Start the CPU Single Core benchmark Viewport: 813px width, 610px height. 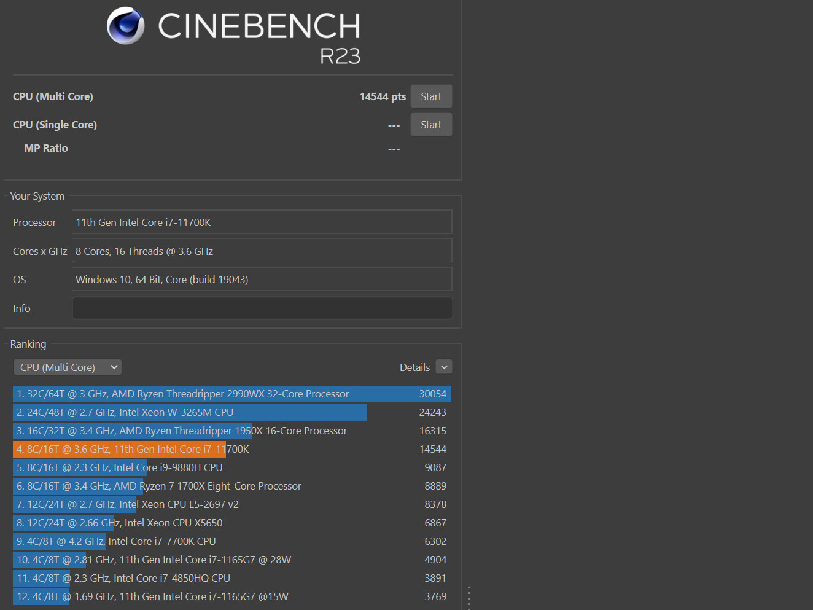click(431, 125)
